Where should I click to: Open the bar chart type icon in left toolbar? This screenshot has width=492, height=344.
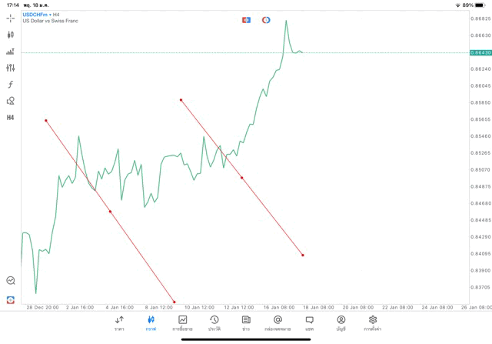(10, 52)
